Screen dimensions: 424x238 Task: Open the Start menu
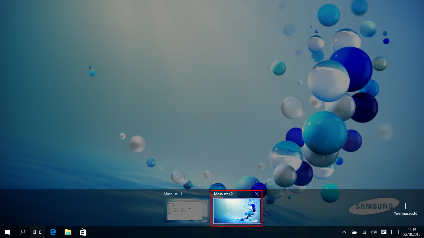pos(7,231)
